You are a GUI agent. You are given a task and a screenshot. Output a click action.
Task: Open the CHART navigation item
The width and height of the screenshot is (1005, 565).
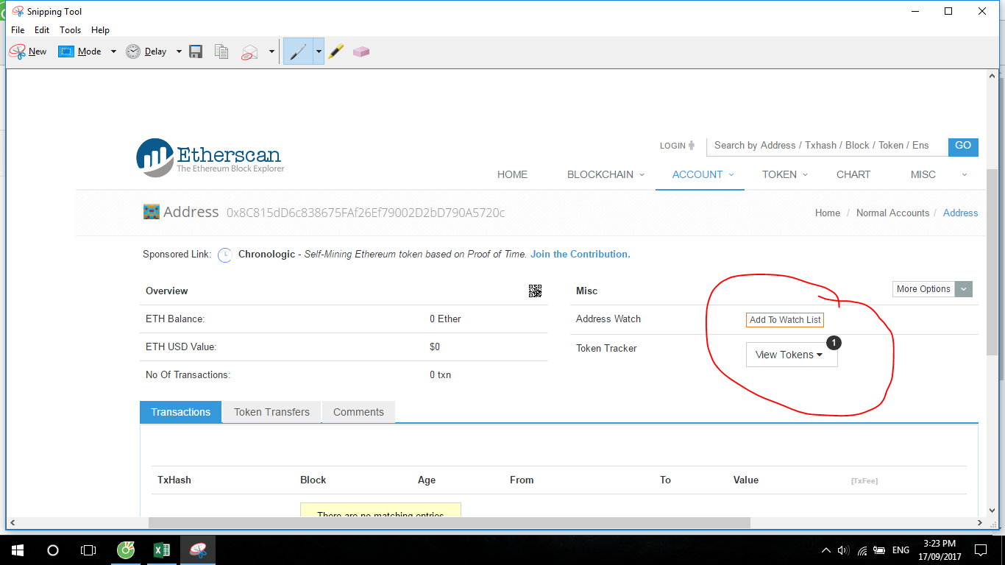(x=853, y=174)
